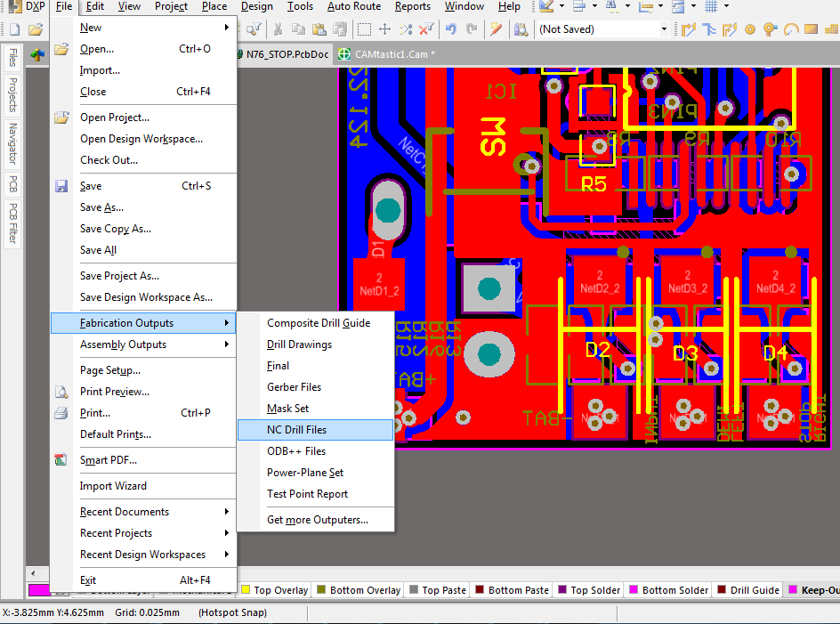
Task: Select the Top Overlay layer tab
Action: (x=275, y=590)
